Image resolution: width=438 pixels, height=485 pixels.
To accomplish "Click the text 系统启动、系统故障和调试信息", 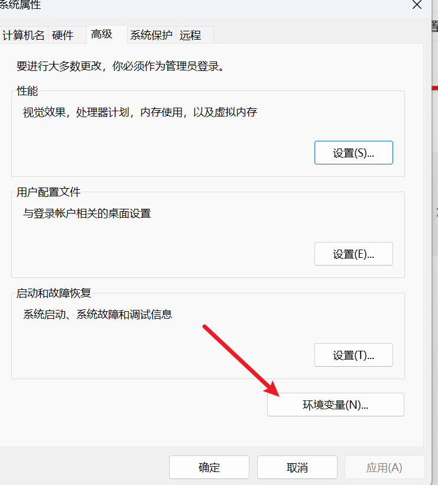I will [x=98, y=314].
